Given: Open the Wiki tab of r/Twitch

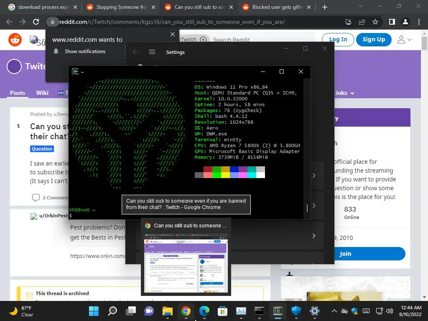Looking at the screenshot, I should (x=42, y=93).
